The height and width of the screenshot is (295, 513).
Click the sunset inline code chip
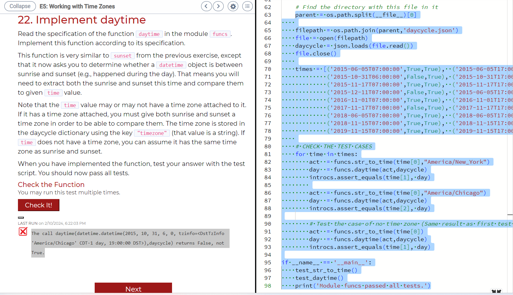[123, 56]
